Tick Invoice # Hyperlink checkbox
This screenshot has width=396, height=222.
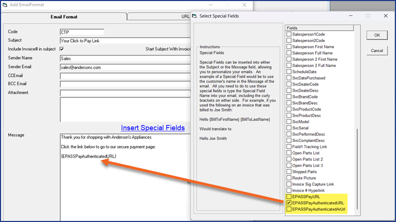tap(289, 190)
